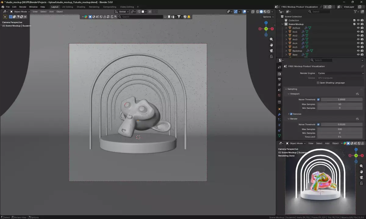Open the Modifiers properties tab
Viewport: 366px width, 219px height.
click(279, 114)
